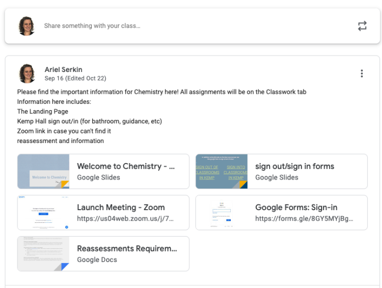Click the sign out/sign in forms thumbnail
Viewport: 382px width, 288px height.
[x=222, y=172]
